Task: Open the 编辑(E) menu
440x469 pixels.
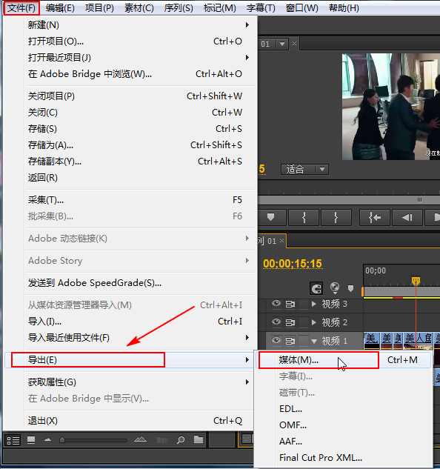Action: pos(60,7)
